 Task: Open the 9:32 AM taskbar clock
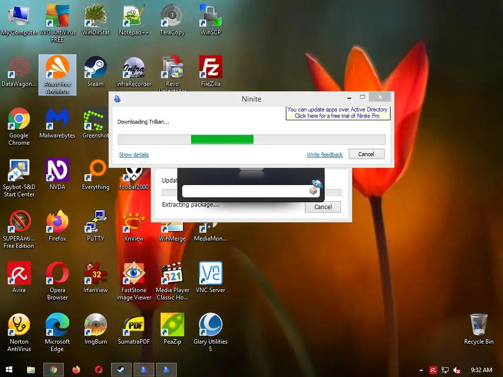coord(481,370)
